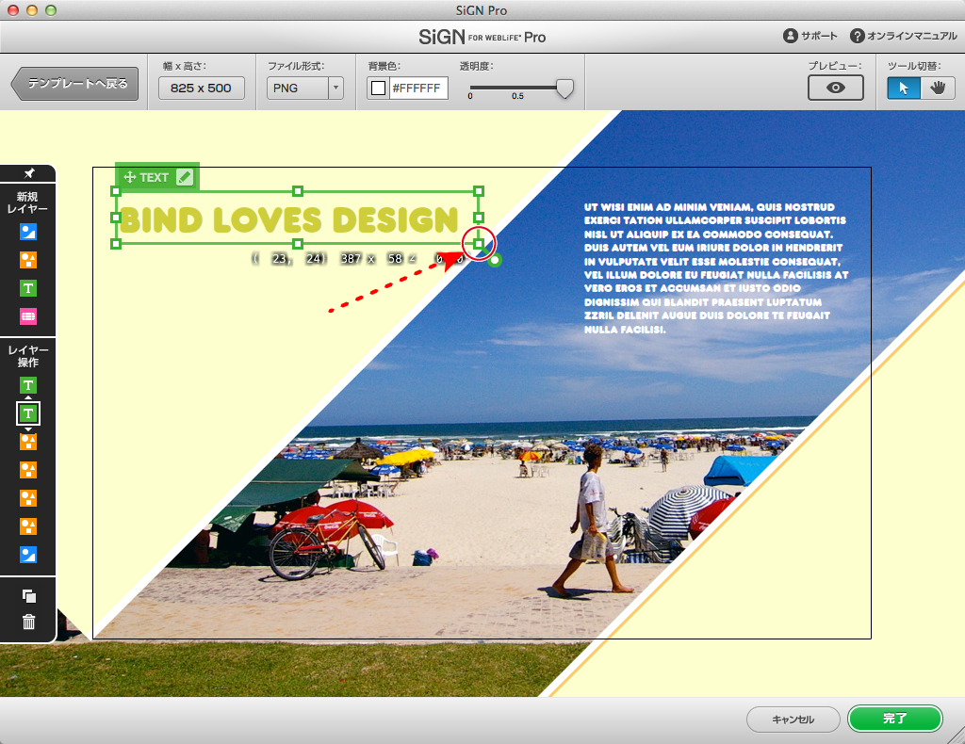Viewport: 965px width, 744px height.
Task: Open the PNG file format dropdown
Action: coord(304,88)
